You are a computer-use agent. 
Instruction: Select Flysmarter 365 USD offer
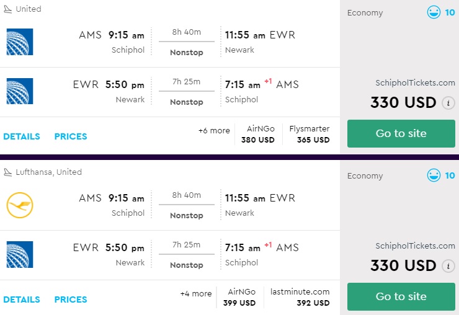309,134
